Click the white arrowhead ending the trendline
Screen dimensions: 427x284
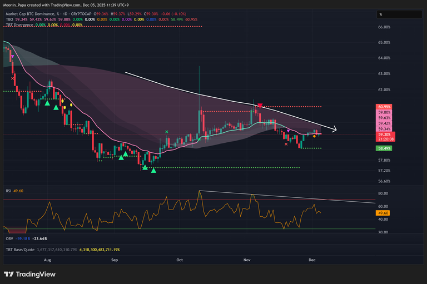point(334,130)
